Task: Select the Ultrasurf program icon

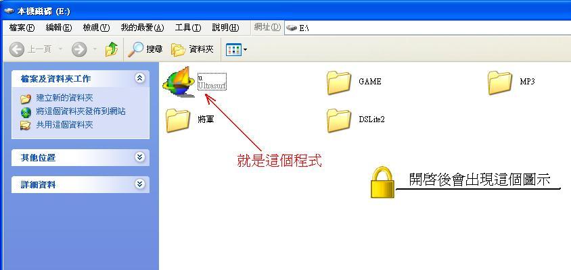Action: point(177,82)
